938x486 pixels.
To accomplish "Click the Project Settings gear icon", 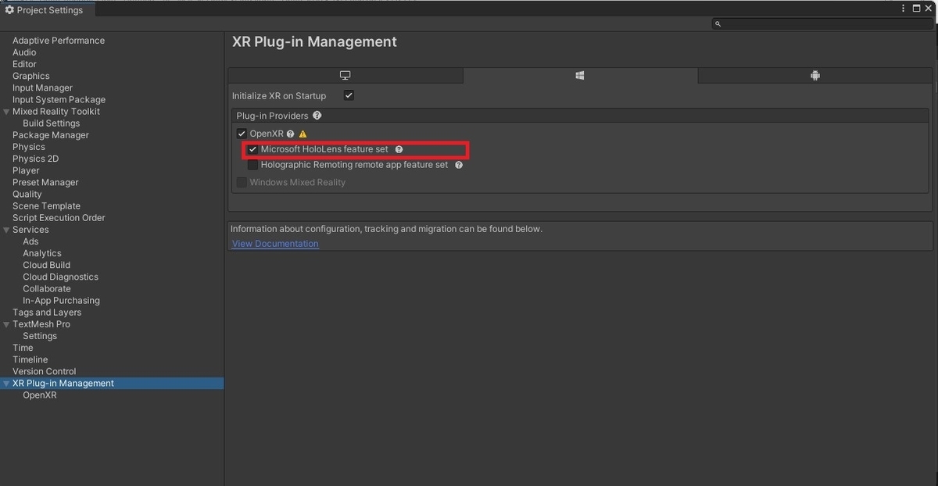I will click(x=9, y=10).
